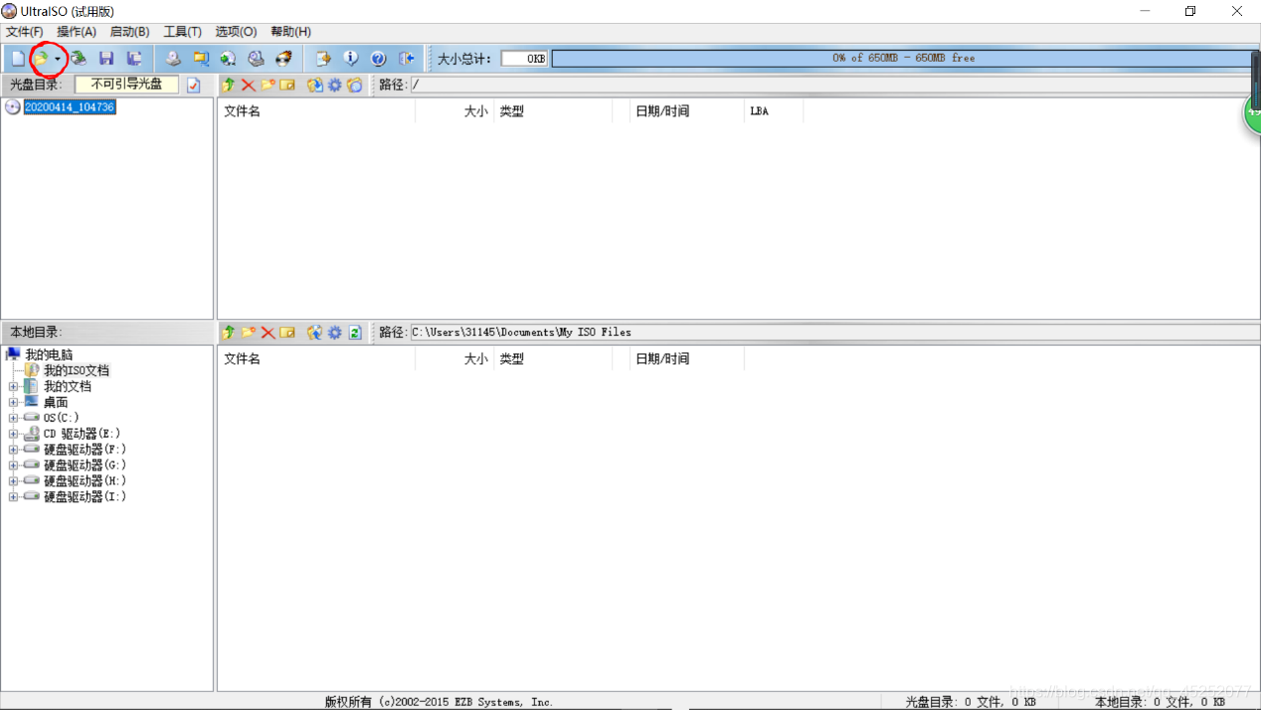Open the 文件(F) menu
The height and width of the screenshot is (710, 1261).
[25, 32]
